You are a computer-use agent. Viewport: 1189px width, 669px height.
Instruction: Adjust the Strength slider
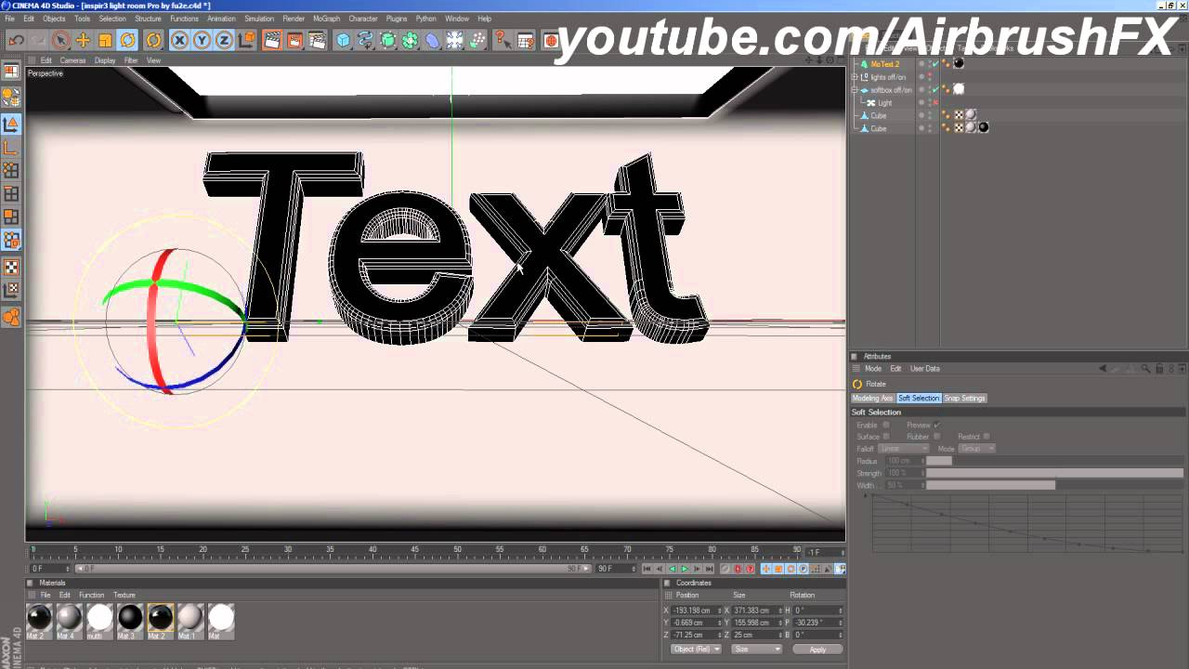pos(1054,473)
